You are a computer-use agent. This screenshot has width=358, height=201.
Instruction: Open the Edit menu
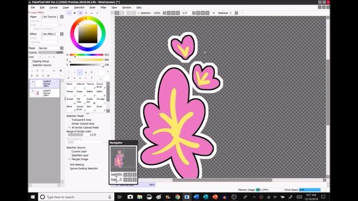(x=43, y=7)
